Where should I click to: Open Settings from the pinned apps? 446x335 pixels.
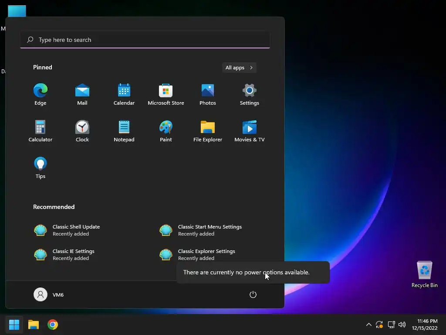250,95
